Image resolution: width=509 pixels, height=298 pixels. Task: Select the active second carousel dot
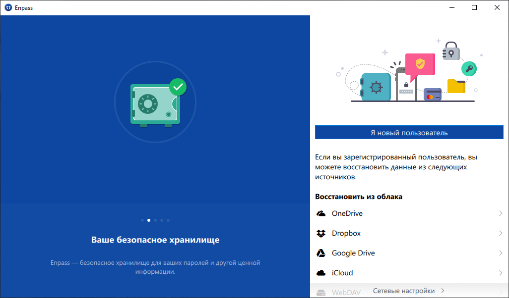click(x=149, y=220)
